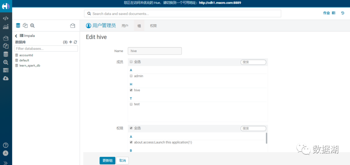
Task: Click the job list icon beside 作业
Action: tap(333, 13)
